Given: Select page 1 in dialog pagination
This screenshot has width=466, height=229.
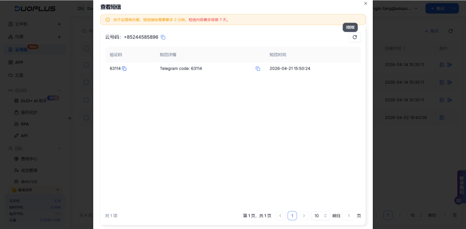Looking at the screenshot, I should [292, 216].
